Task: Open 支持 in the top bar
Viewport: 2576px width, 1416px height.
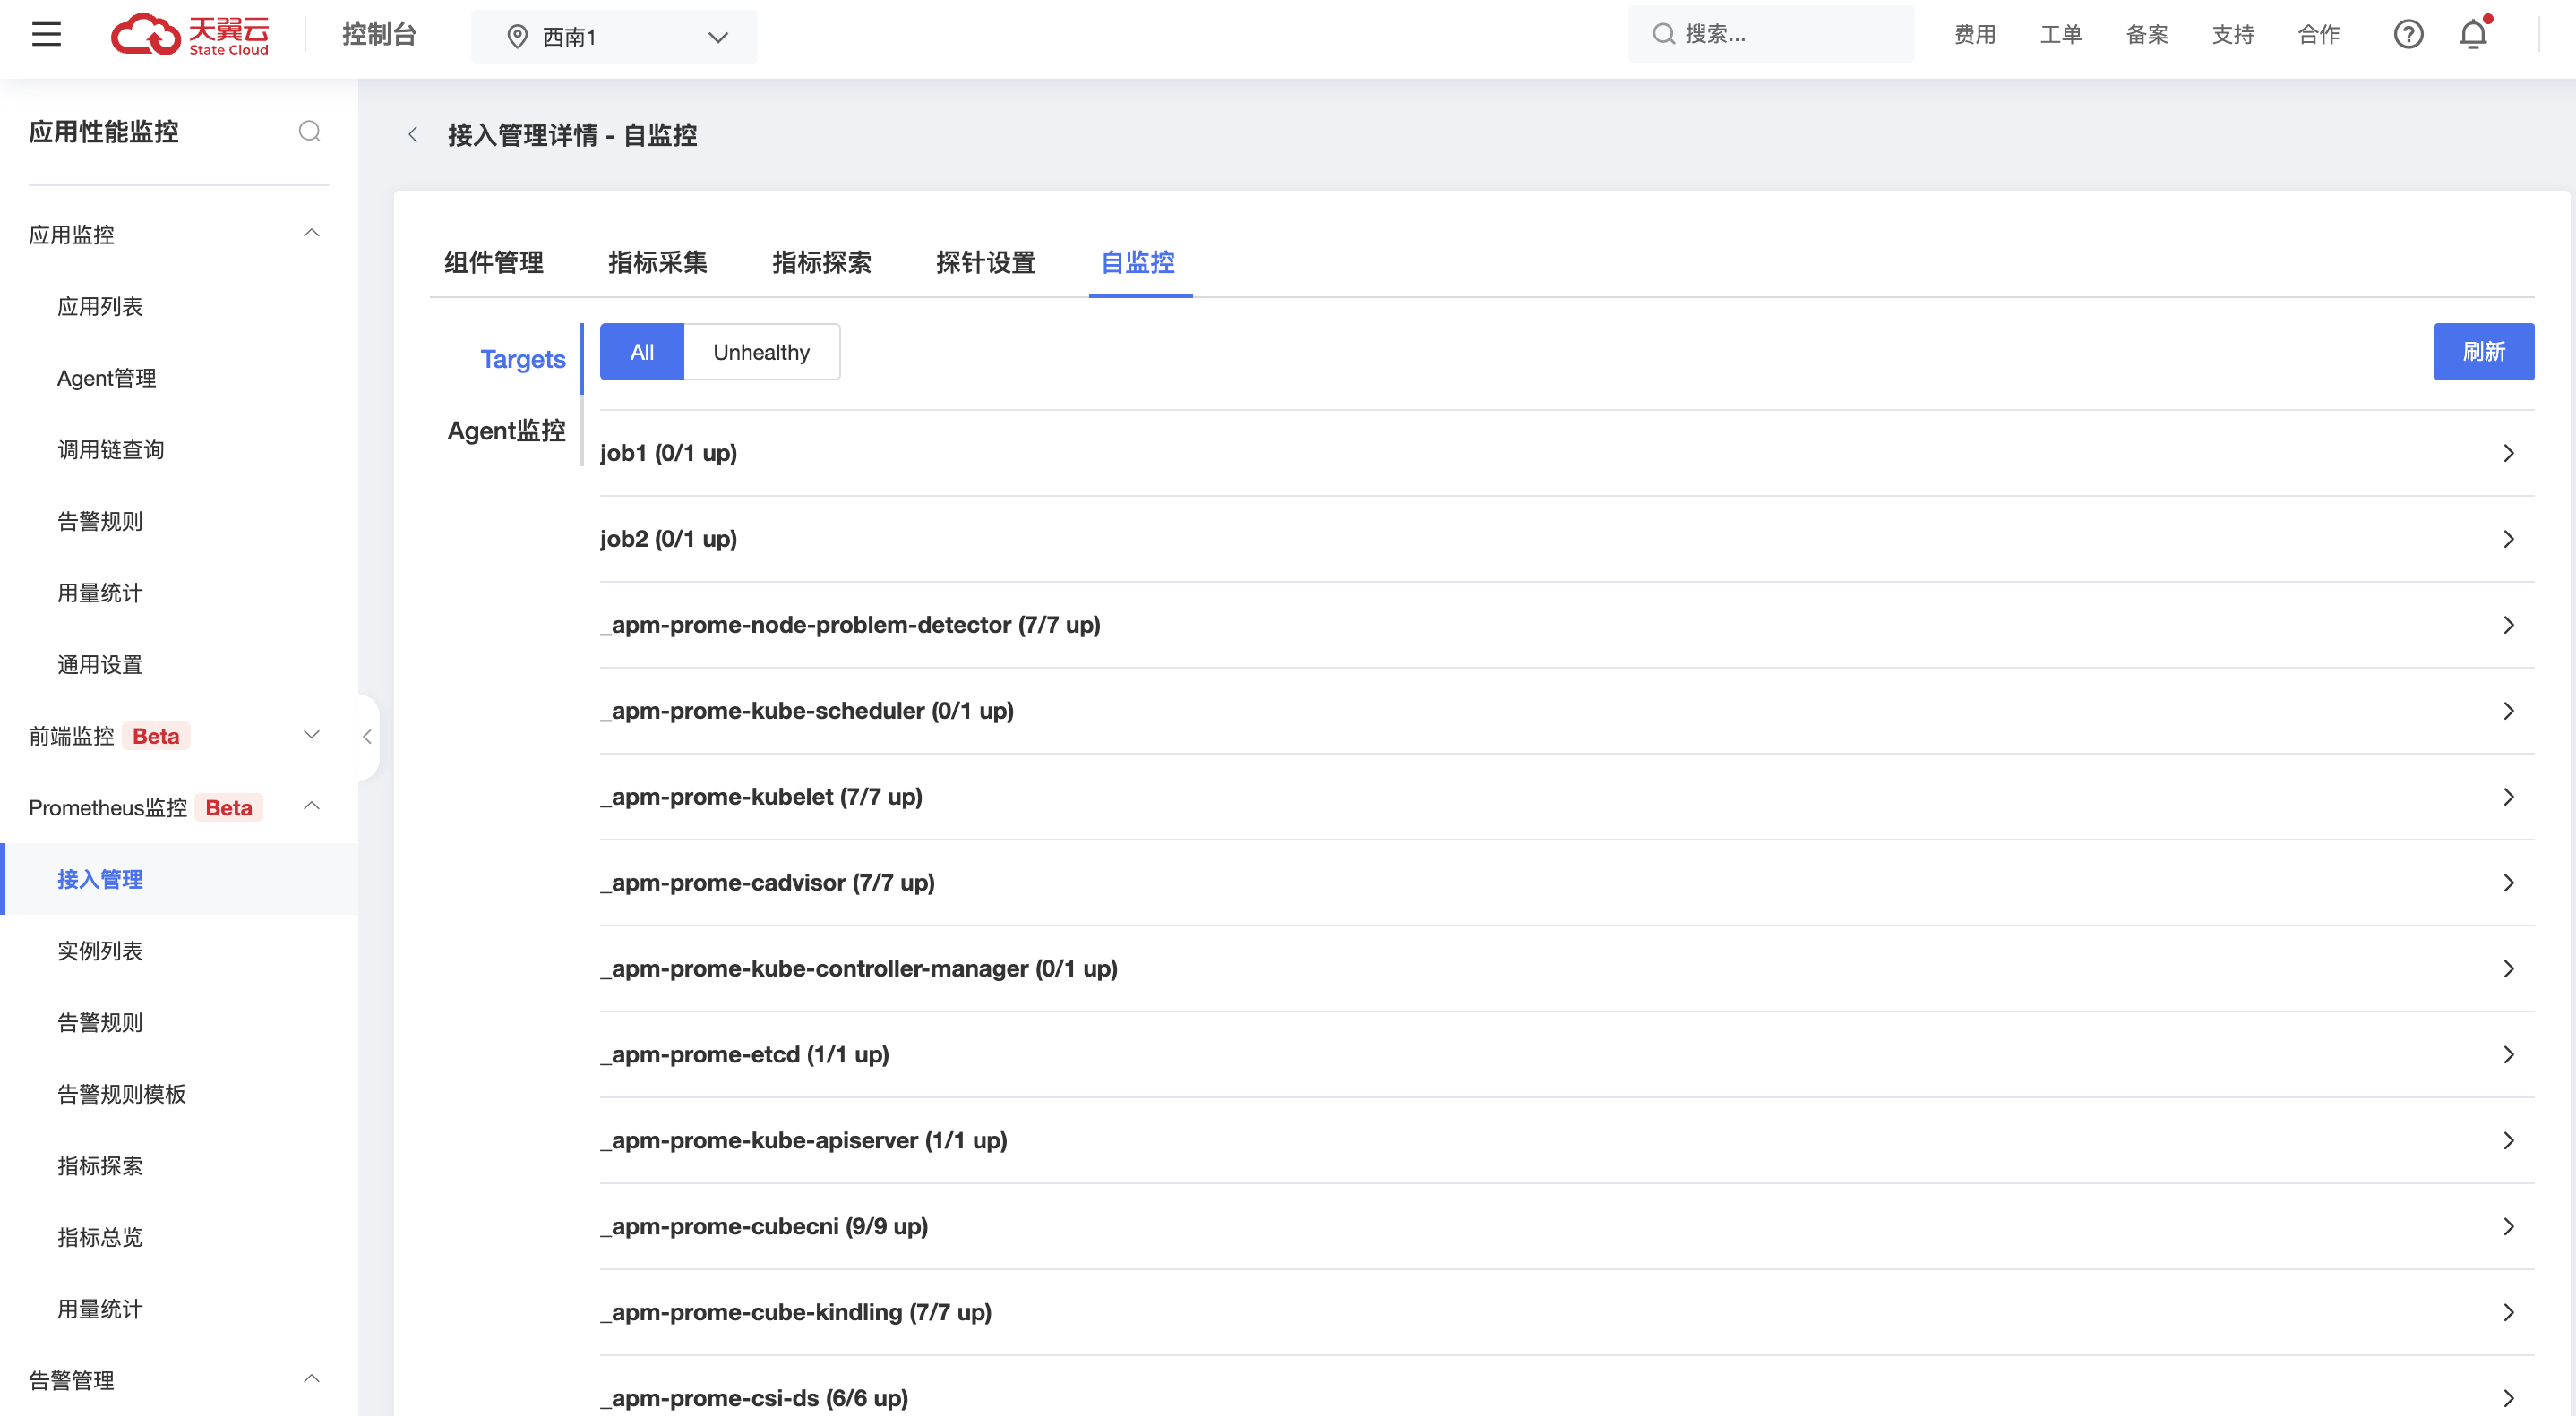Action: click(2233, 35)
